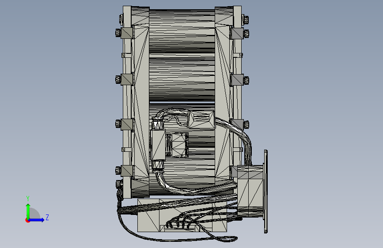This screenshot has height=248, width=383.
Task: Select the upper rectangular connector joined to the cable
Action: pos(201,119)
